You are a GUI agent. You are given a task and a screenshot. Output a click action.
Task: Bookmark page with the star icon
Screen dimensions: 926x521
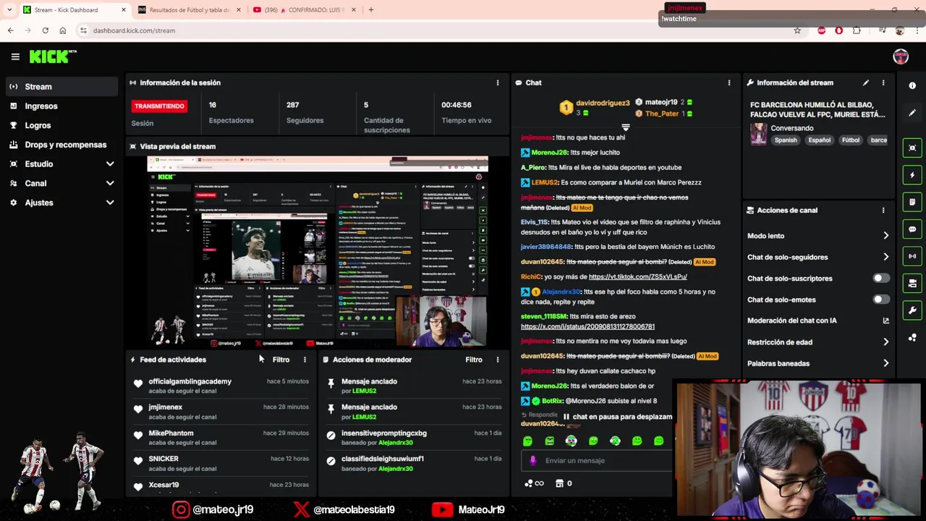(x=797, y=30)
